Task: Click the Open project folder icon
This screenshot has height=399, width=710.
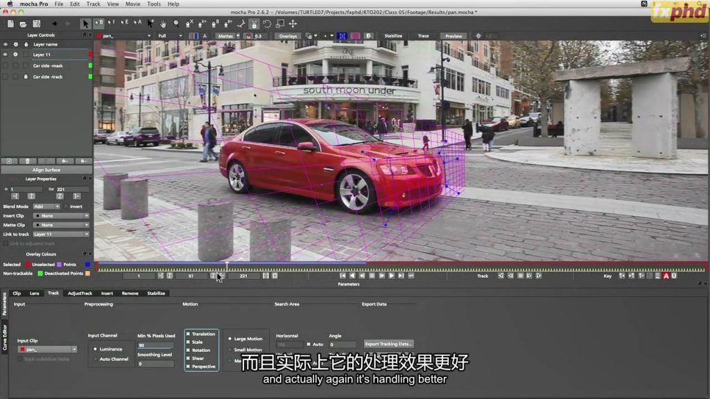Action: click(23, 24)
